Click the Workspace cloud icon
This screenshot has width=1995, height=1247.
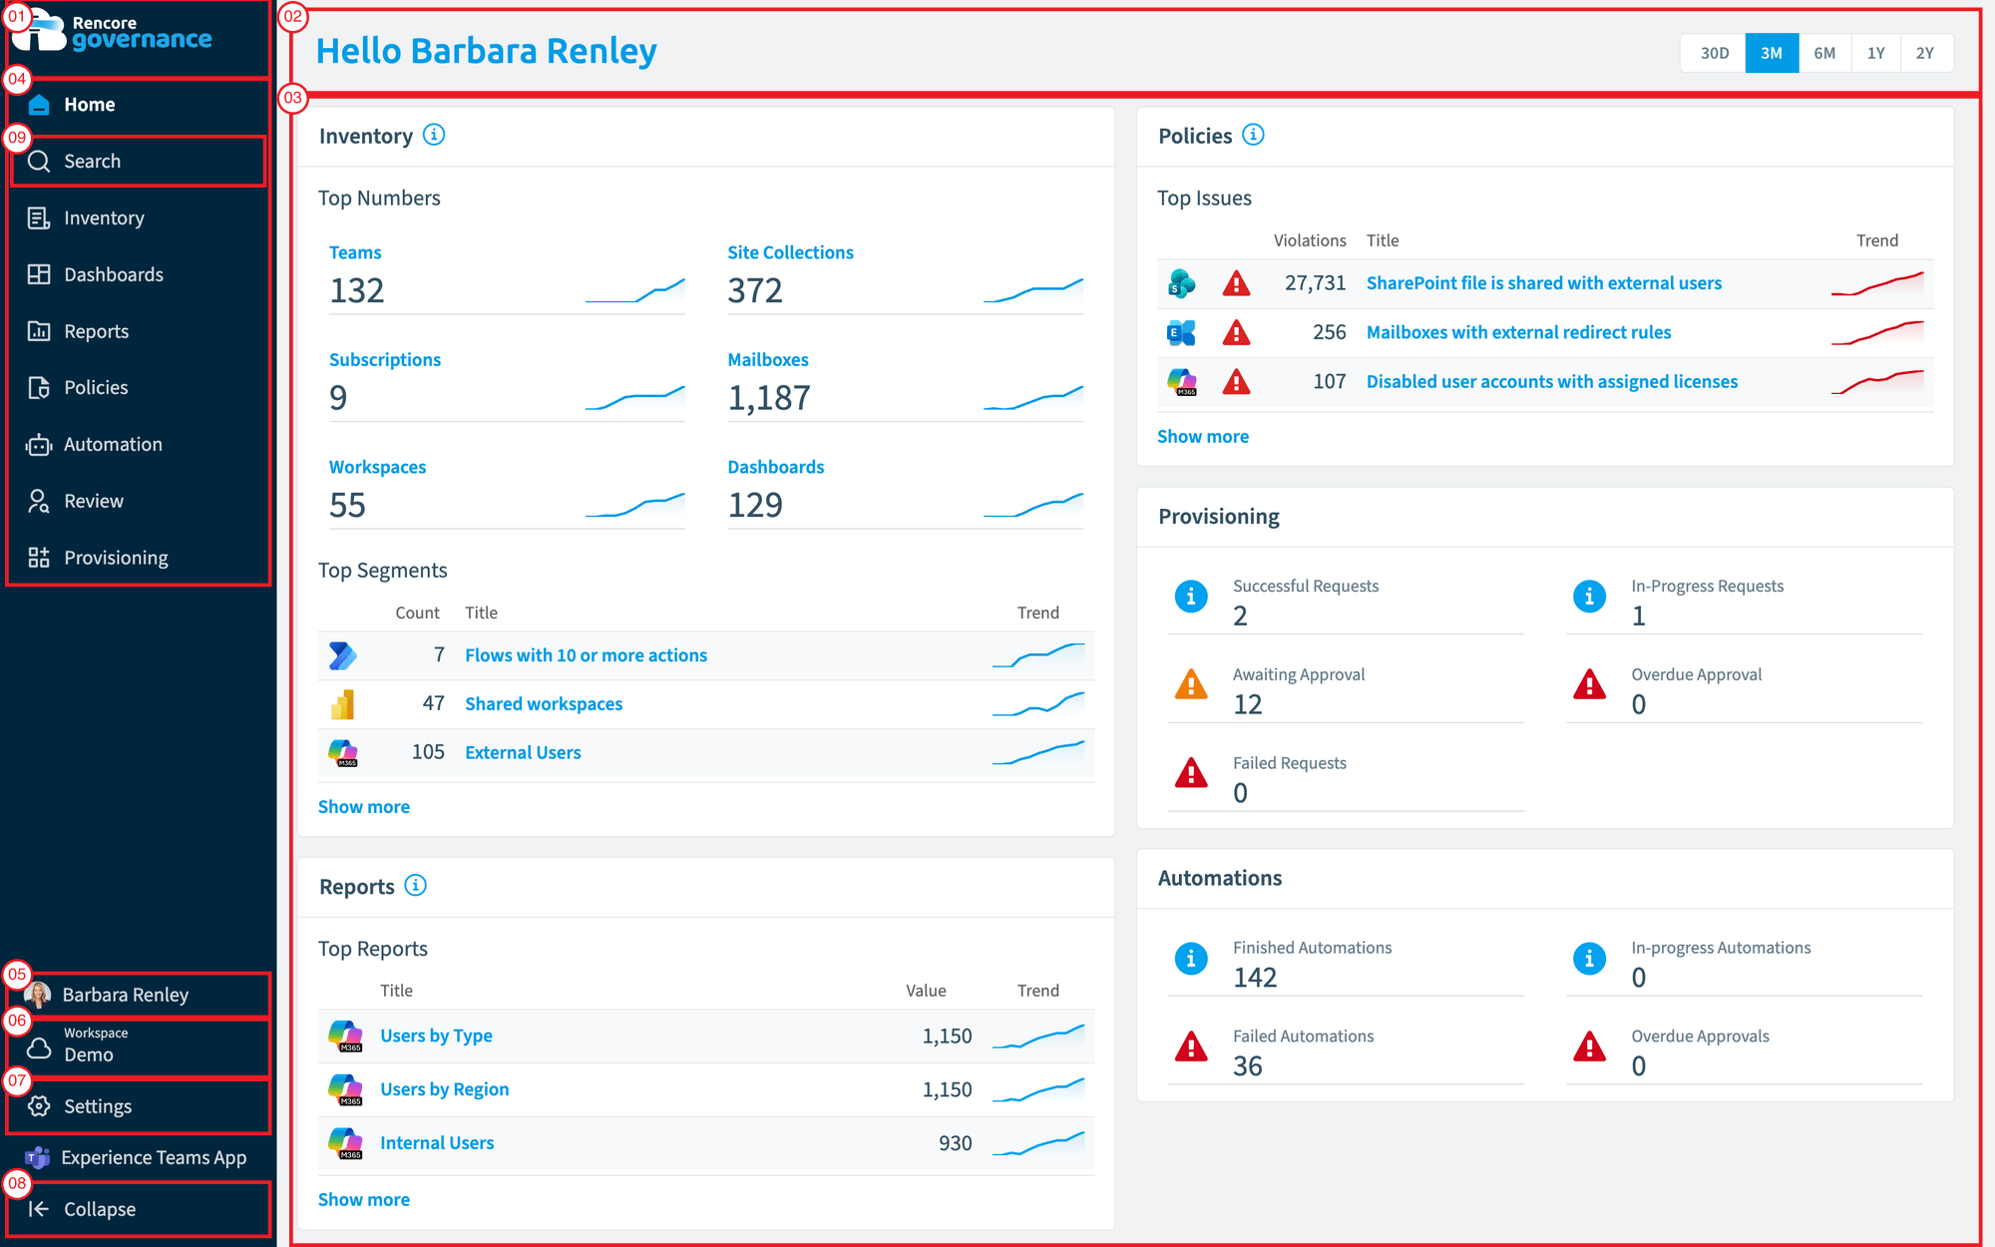point(39,1047)
